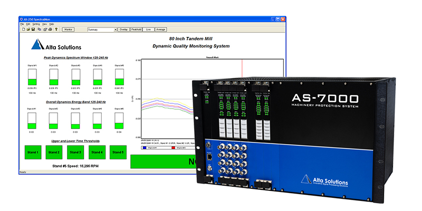The width and height of the screenshot is (422, 211).
Task: Create a new file with the New toolbar icon
Action: click(23, 30)
